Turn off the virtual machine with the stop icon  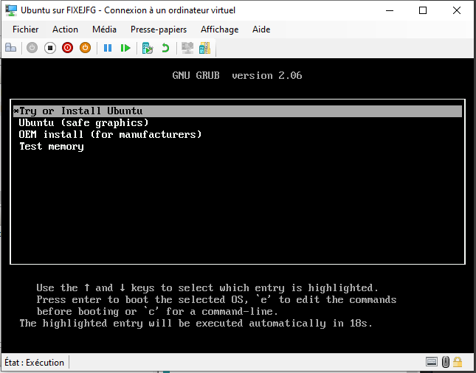(x=49, y=48)
